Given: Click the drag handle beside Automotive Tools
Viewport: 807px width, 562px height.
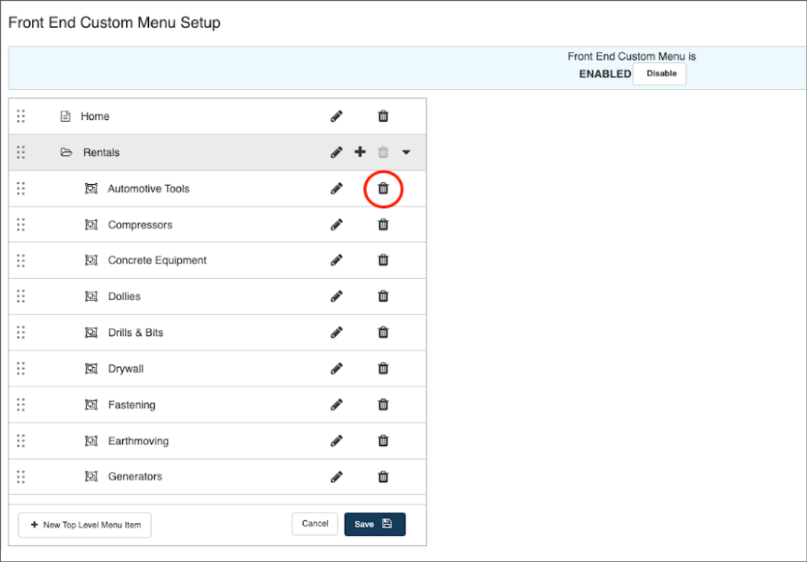Looking at the screenshot, I should pos(21,189).
